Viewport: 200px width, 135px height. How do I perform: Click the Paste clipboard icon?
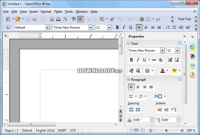click(102, 19)
